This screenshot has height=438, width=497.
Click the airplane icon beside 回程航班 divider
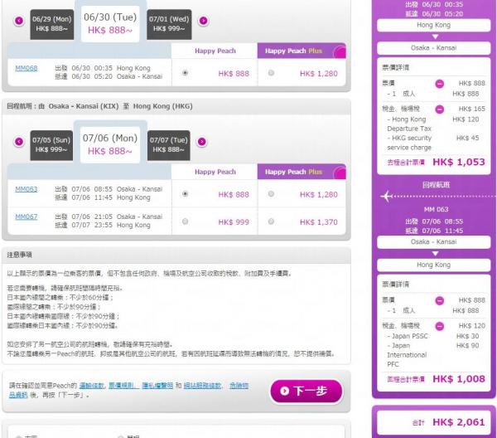click(x=387, y=196)
